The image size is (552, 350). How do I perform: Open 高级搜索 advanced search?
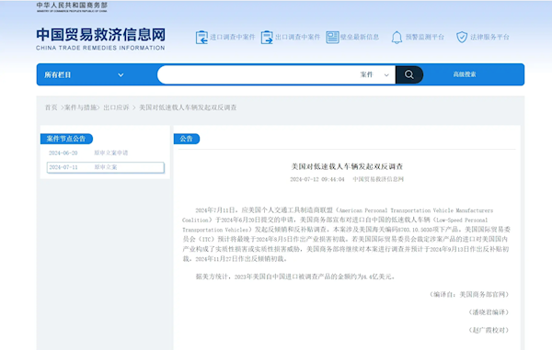[465, 74]
